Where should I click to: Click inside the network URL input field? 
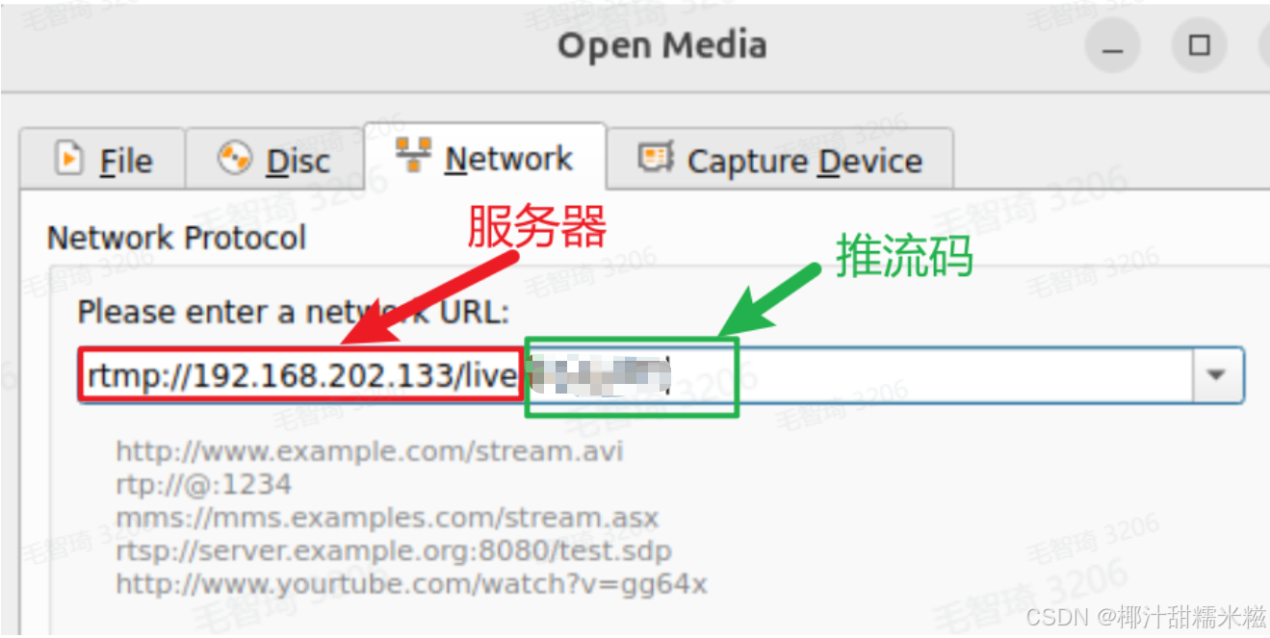tap(636, 375)
